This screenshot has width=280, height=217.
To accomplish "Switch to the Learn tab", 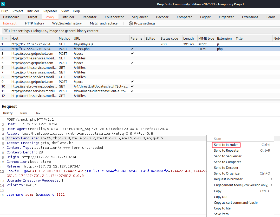I will [x=271, y=17].
